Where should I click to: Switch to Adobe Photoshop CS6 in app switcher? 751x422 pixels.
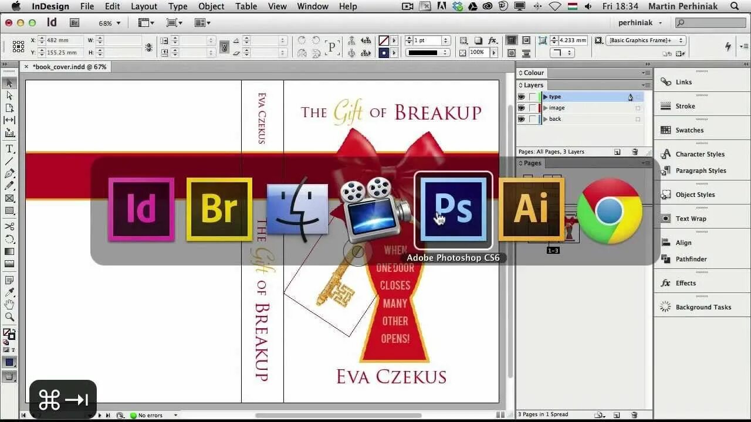tap(454, 210)
